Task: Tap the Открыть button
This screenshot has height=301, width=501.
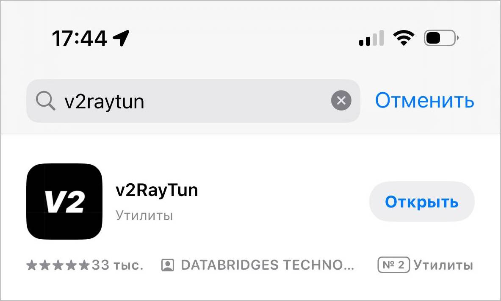Action: click(x=422, y=202)
